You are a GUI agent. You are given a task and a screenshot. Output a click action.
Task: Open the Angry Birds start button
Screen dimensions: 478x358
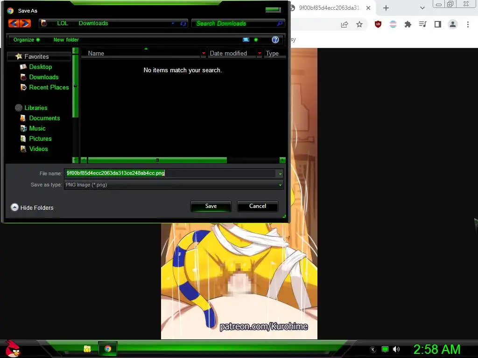[x=13, y=349]
